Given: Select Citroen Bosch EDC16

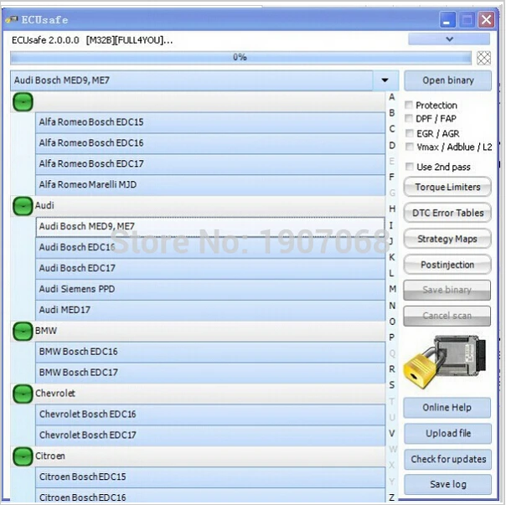Looking at the screenshot, I should point(210,497).
